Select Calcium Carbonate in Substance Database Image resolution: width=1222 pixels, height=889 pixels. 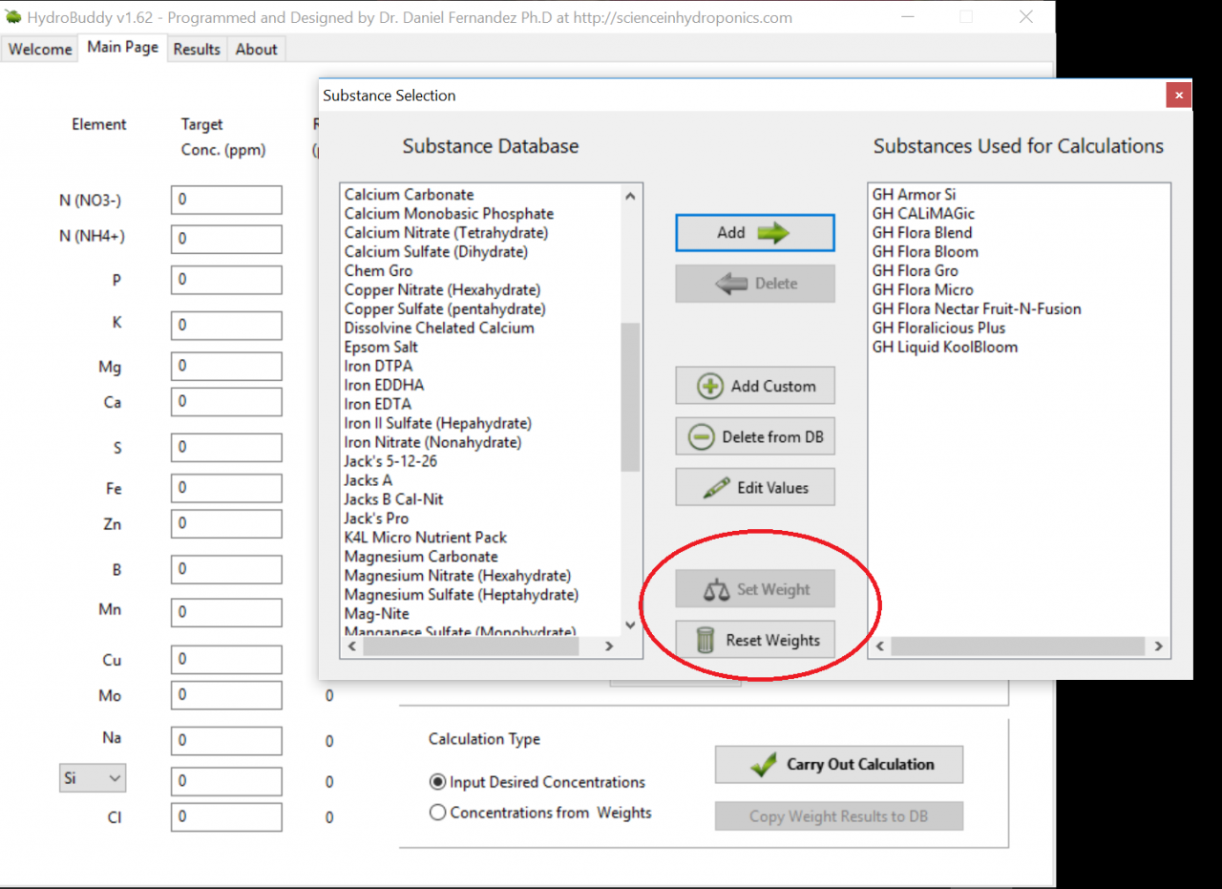[x=409, y=195]
